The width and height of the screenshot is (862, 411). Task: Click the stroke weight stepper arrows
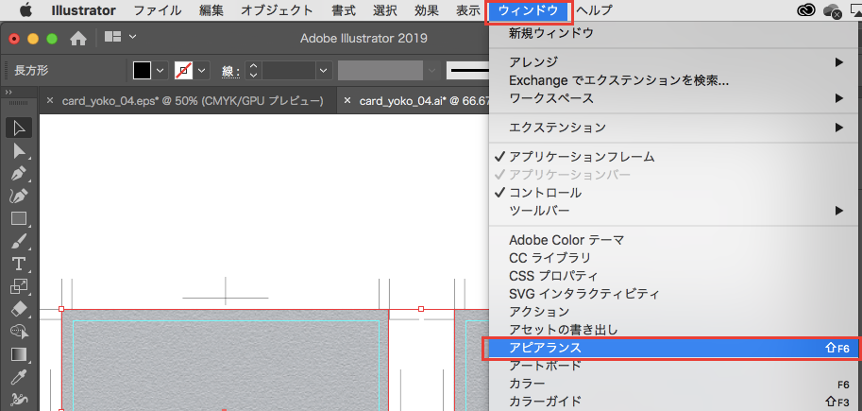[x=252, y=71]
